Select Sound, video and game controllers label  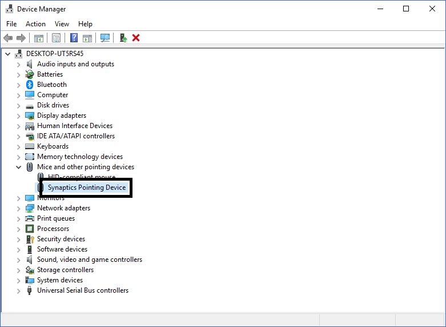pos(90,260)
